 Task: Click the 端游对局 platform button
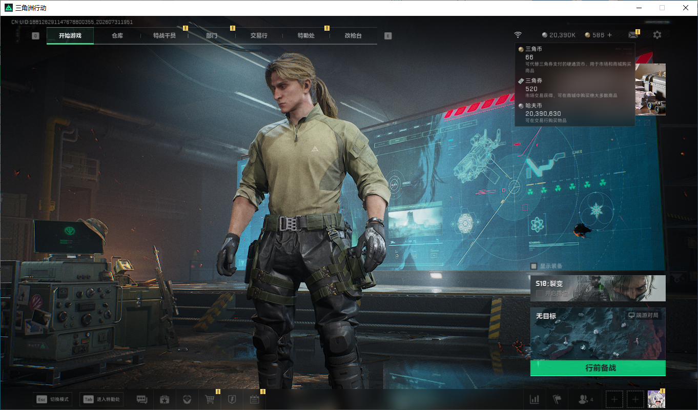click(x=644, y=315)
